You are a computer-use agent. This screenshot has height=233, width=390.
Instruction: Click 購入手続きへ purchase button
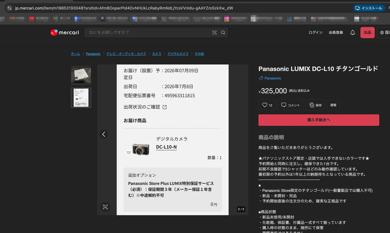(x=319, y=120)
